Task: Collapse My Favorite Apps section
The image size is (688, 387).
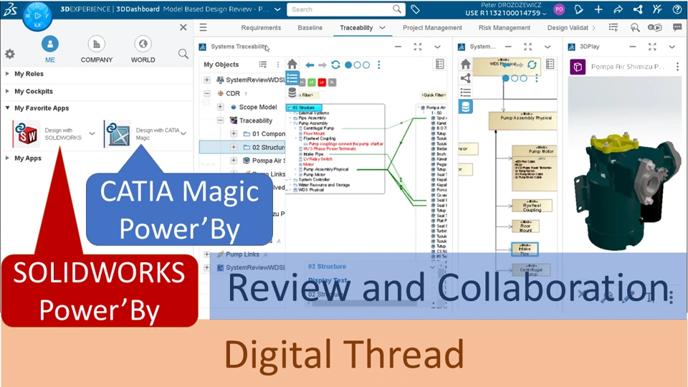Action: tap(7, 108)
